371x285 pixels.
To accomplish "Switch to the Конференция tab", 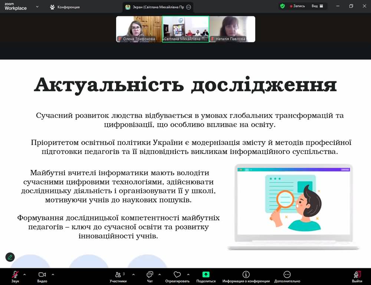I will point(65,7).
